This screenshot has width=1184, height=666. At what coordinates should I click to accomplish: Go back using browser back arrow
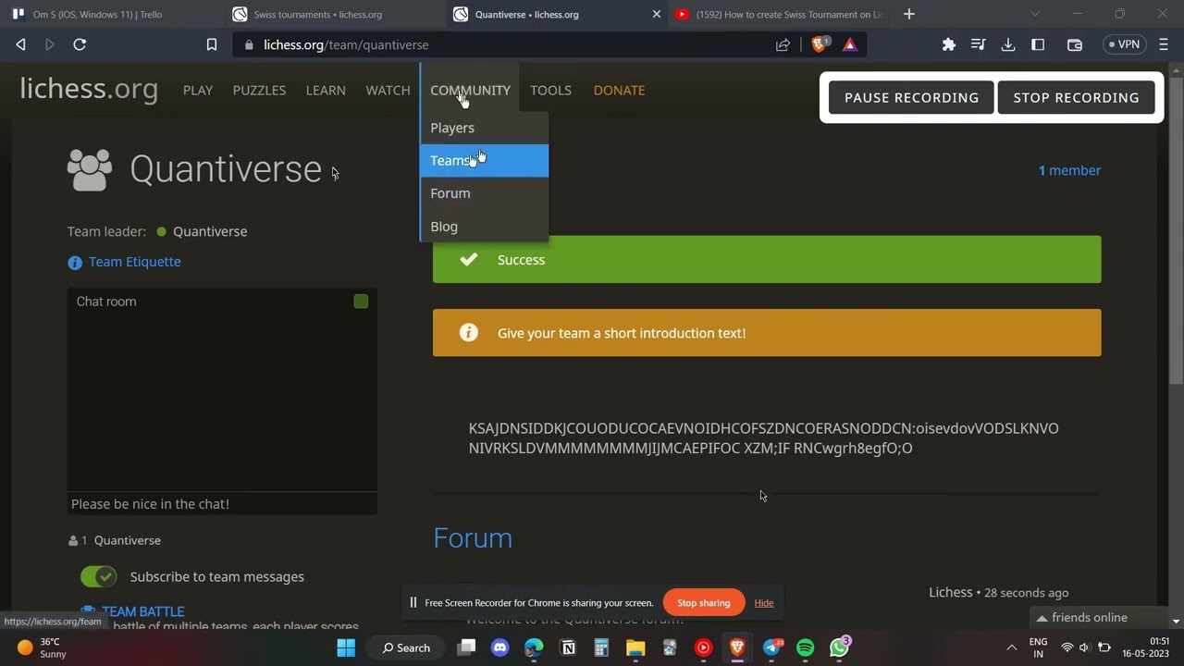[x=20, y=44]
